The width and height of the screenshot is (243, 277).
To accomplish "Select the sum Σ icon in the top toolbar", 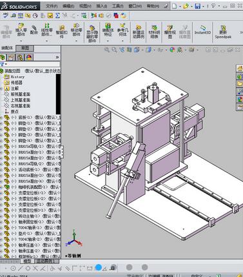I will click(57, 15).
